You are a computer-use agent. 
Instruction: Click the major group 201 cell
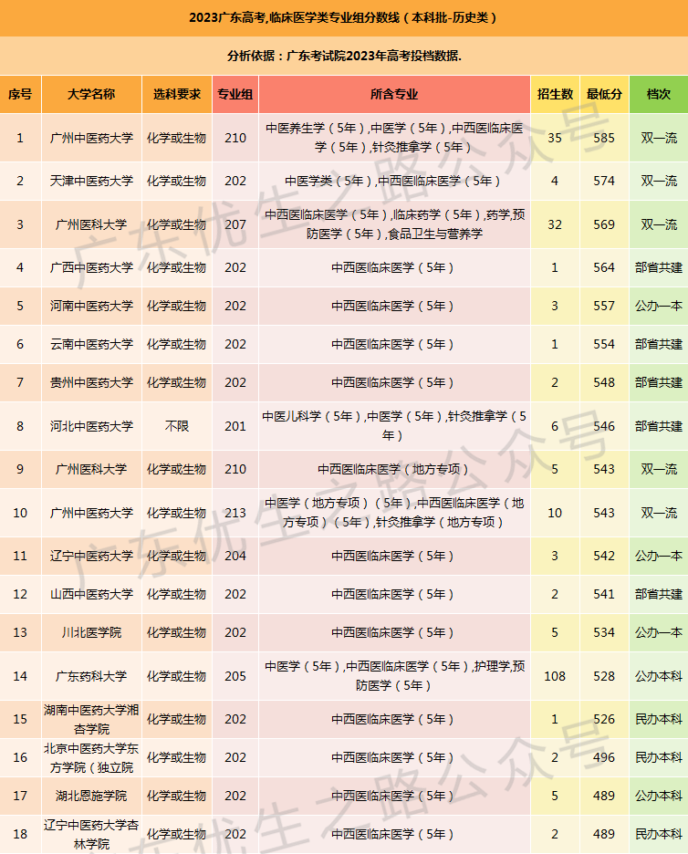(235, 426)
